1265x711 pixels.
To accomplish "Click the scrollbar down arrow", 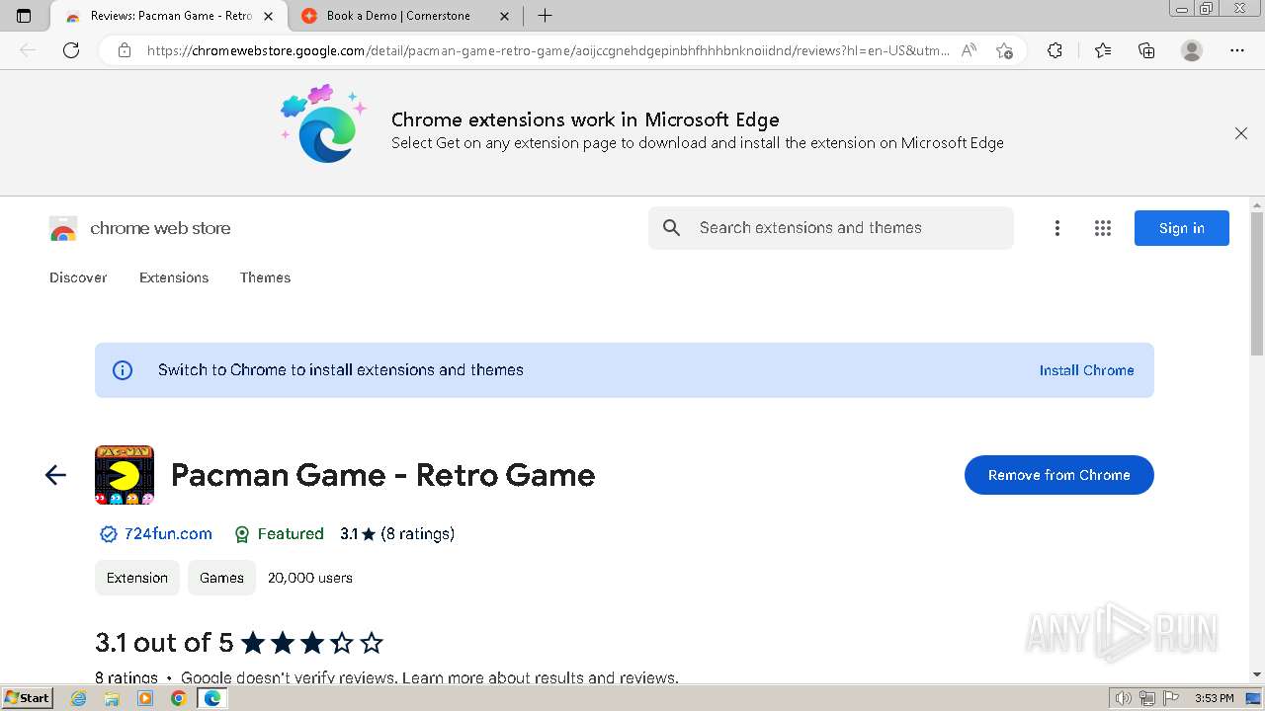I will [1257, 674].
